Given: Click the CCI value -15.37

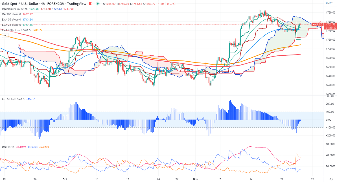Looking at the screenshot, I should [x=30, y=99].
